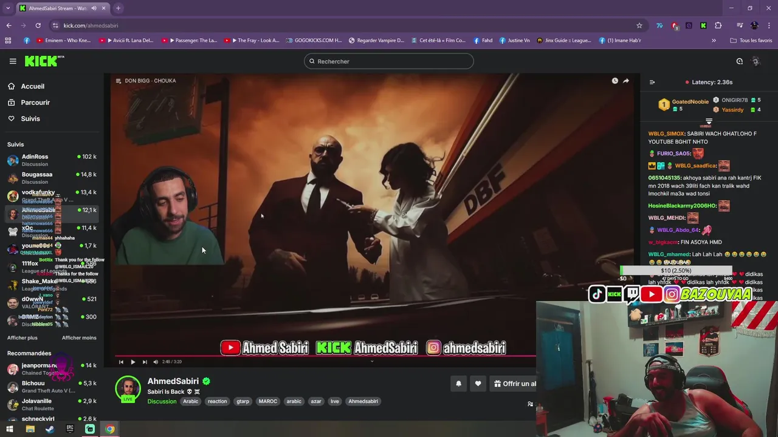Select the Arabic tag
778x437 pixels.
coord(191,401)
